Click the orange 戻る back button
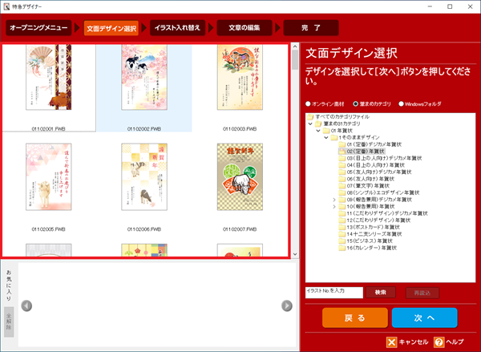The width and height of the screenshot is (481, 352). click(355, 318)
